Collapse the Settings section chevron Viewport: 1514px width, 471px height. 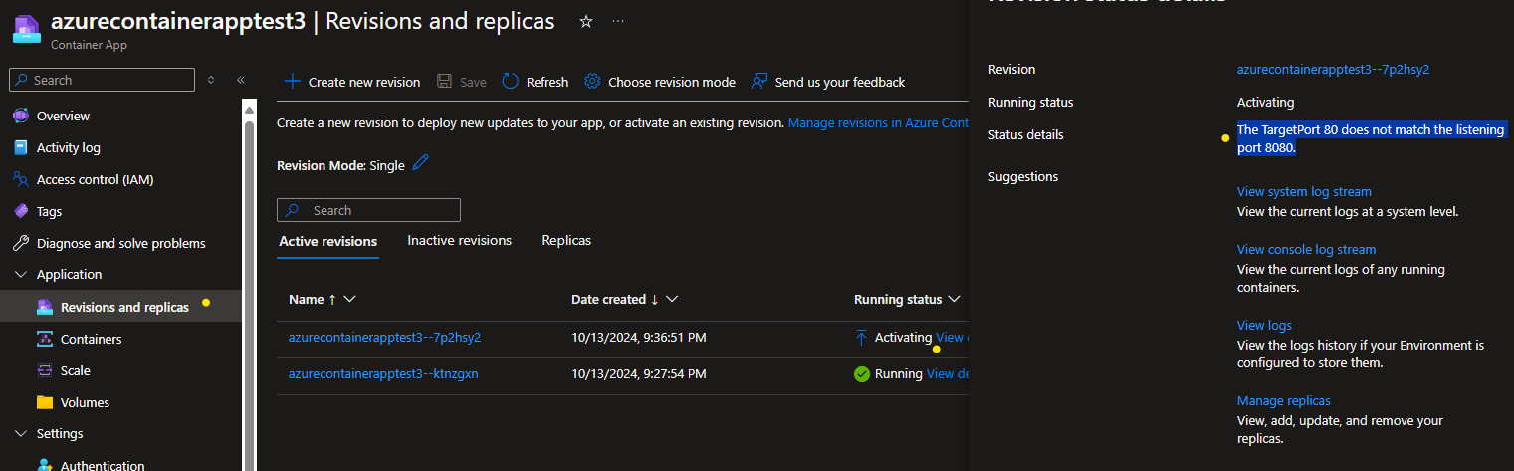point(20,433)
